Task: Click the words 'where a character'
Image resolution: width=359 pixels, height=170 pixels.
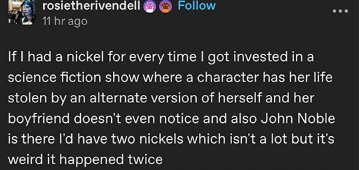Action: tap(194, 77)
